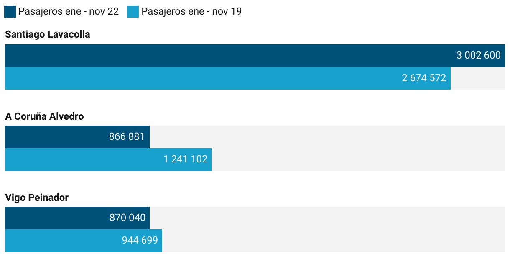This screenshot has width=510, height=257.
Task: Click the A Coruña Alvedro 2019 light bar
Action: 84,159
